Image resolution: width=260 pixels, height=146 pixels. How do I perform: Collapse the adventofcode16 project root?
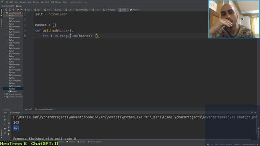point(4,13)
